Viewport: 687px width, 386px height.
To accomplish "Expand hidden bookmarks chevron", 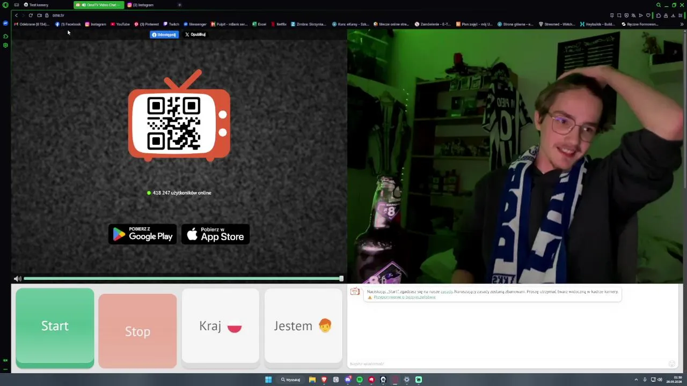I will click(x=682, y=24).
